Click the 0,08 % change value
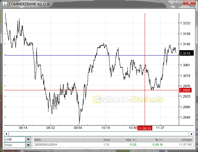Viewport: 198px width, 152px height. (157, 145)
